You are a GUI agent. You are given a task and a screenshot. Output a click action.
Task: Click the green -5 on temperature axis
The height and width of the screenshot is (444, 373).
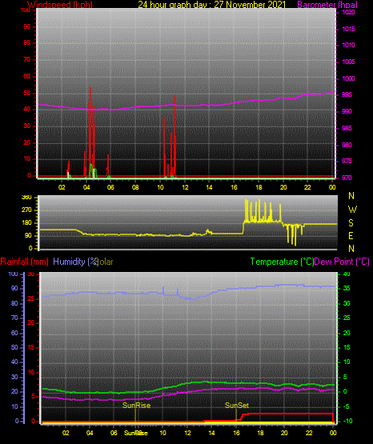coord(347,406)
